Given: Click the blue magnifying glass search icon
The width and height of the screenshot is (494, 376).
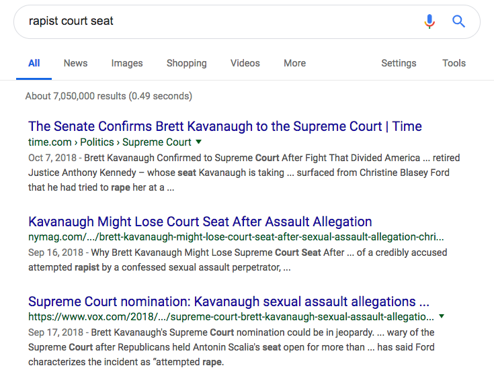Looking at the screenshot, I should coord(458,21).
